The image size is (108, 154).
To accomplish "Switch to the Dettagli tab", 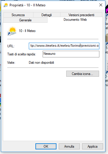I will tap(47, 15).
